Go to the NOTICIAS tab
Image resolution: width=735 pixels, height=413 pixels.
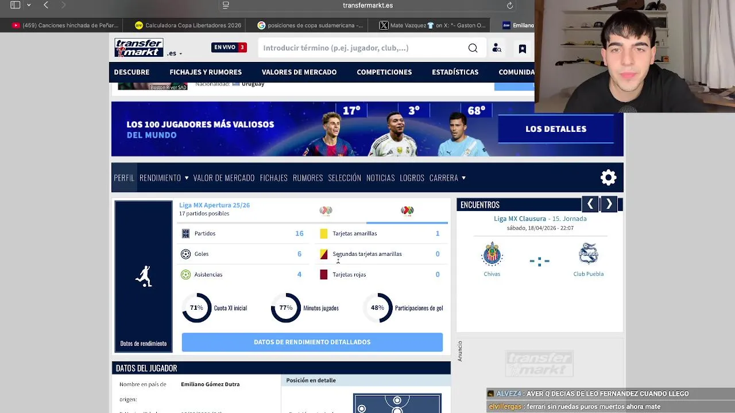[x=381, y=178]
